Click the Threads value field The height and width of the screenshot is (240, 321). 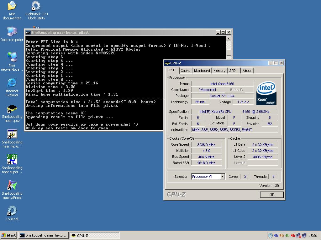coord(273,177)
